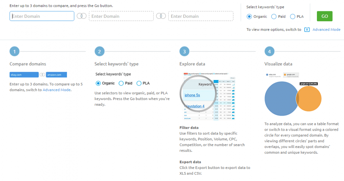Choose the PLA keyword type in top bar

(x=293, y=16)
